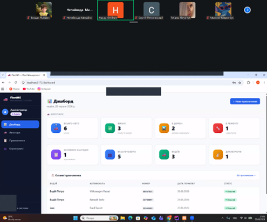The width and height of the screenshot is (267, 222).
Task: Click the blue new assignment button
Action: 245,102
